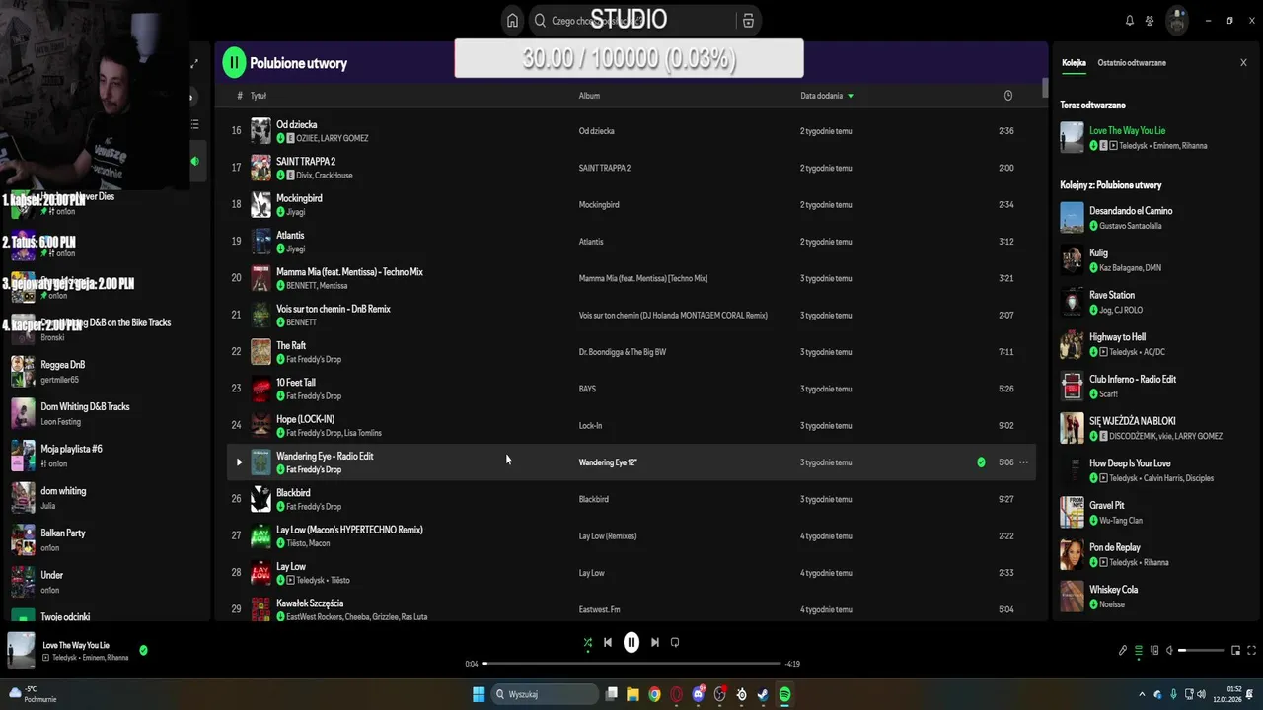1263x710 pixels.
Task: Toggle library list view icon
Action: click(194, 124)
